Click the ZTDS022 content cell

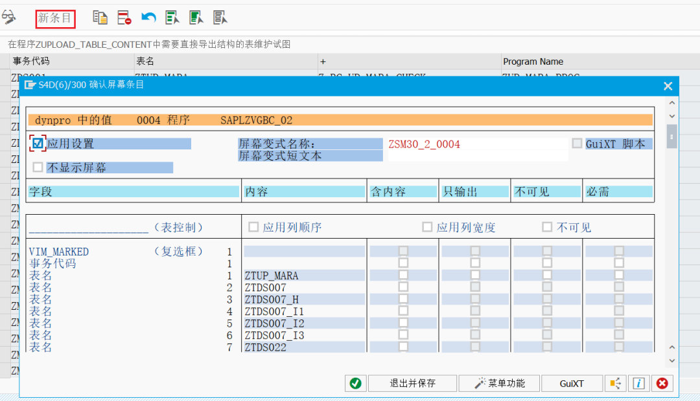point(304,347)
